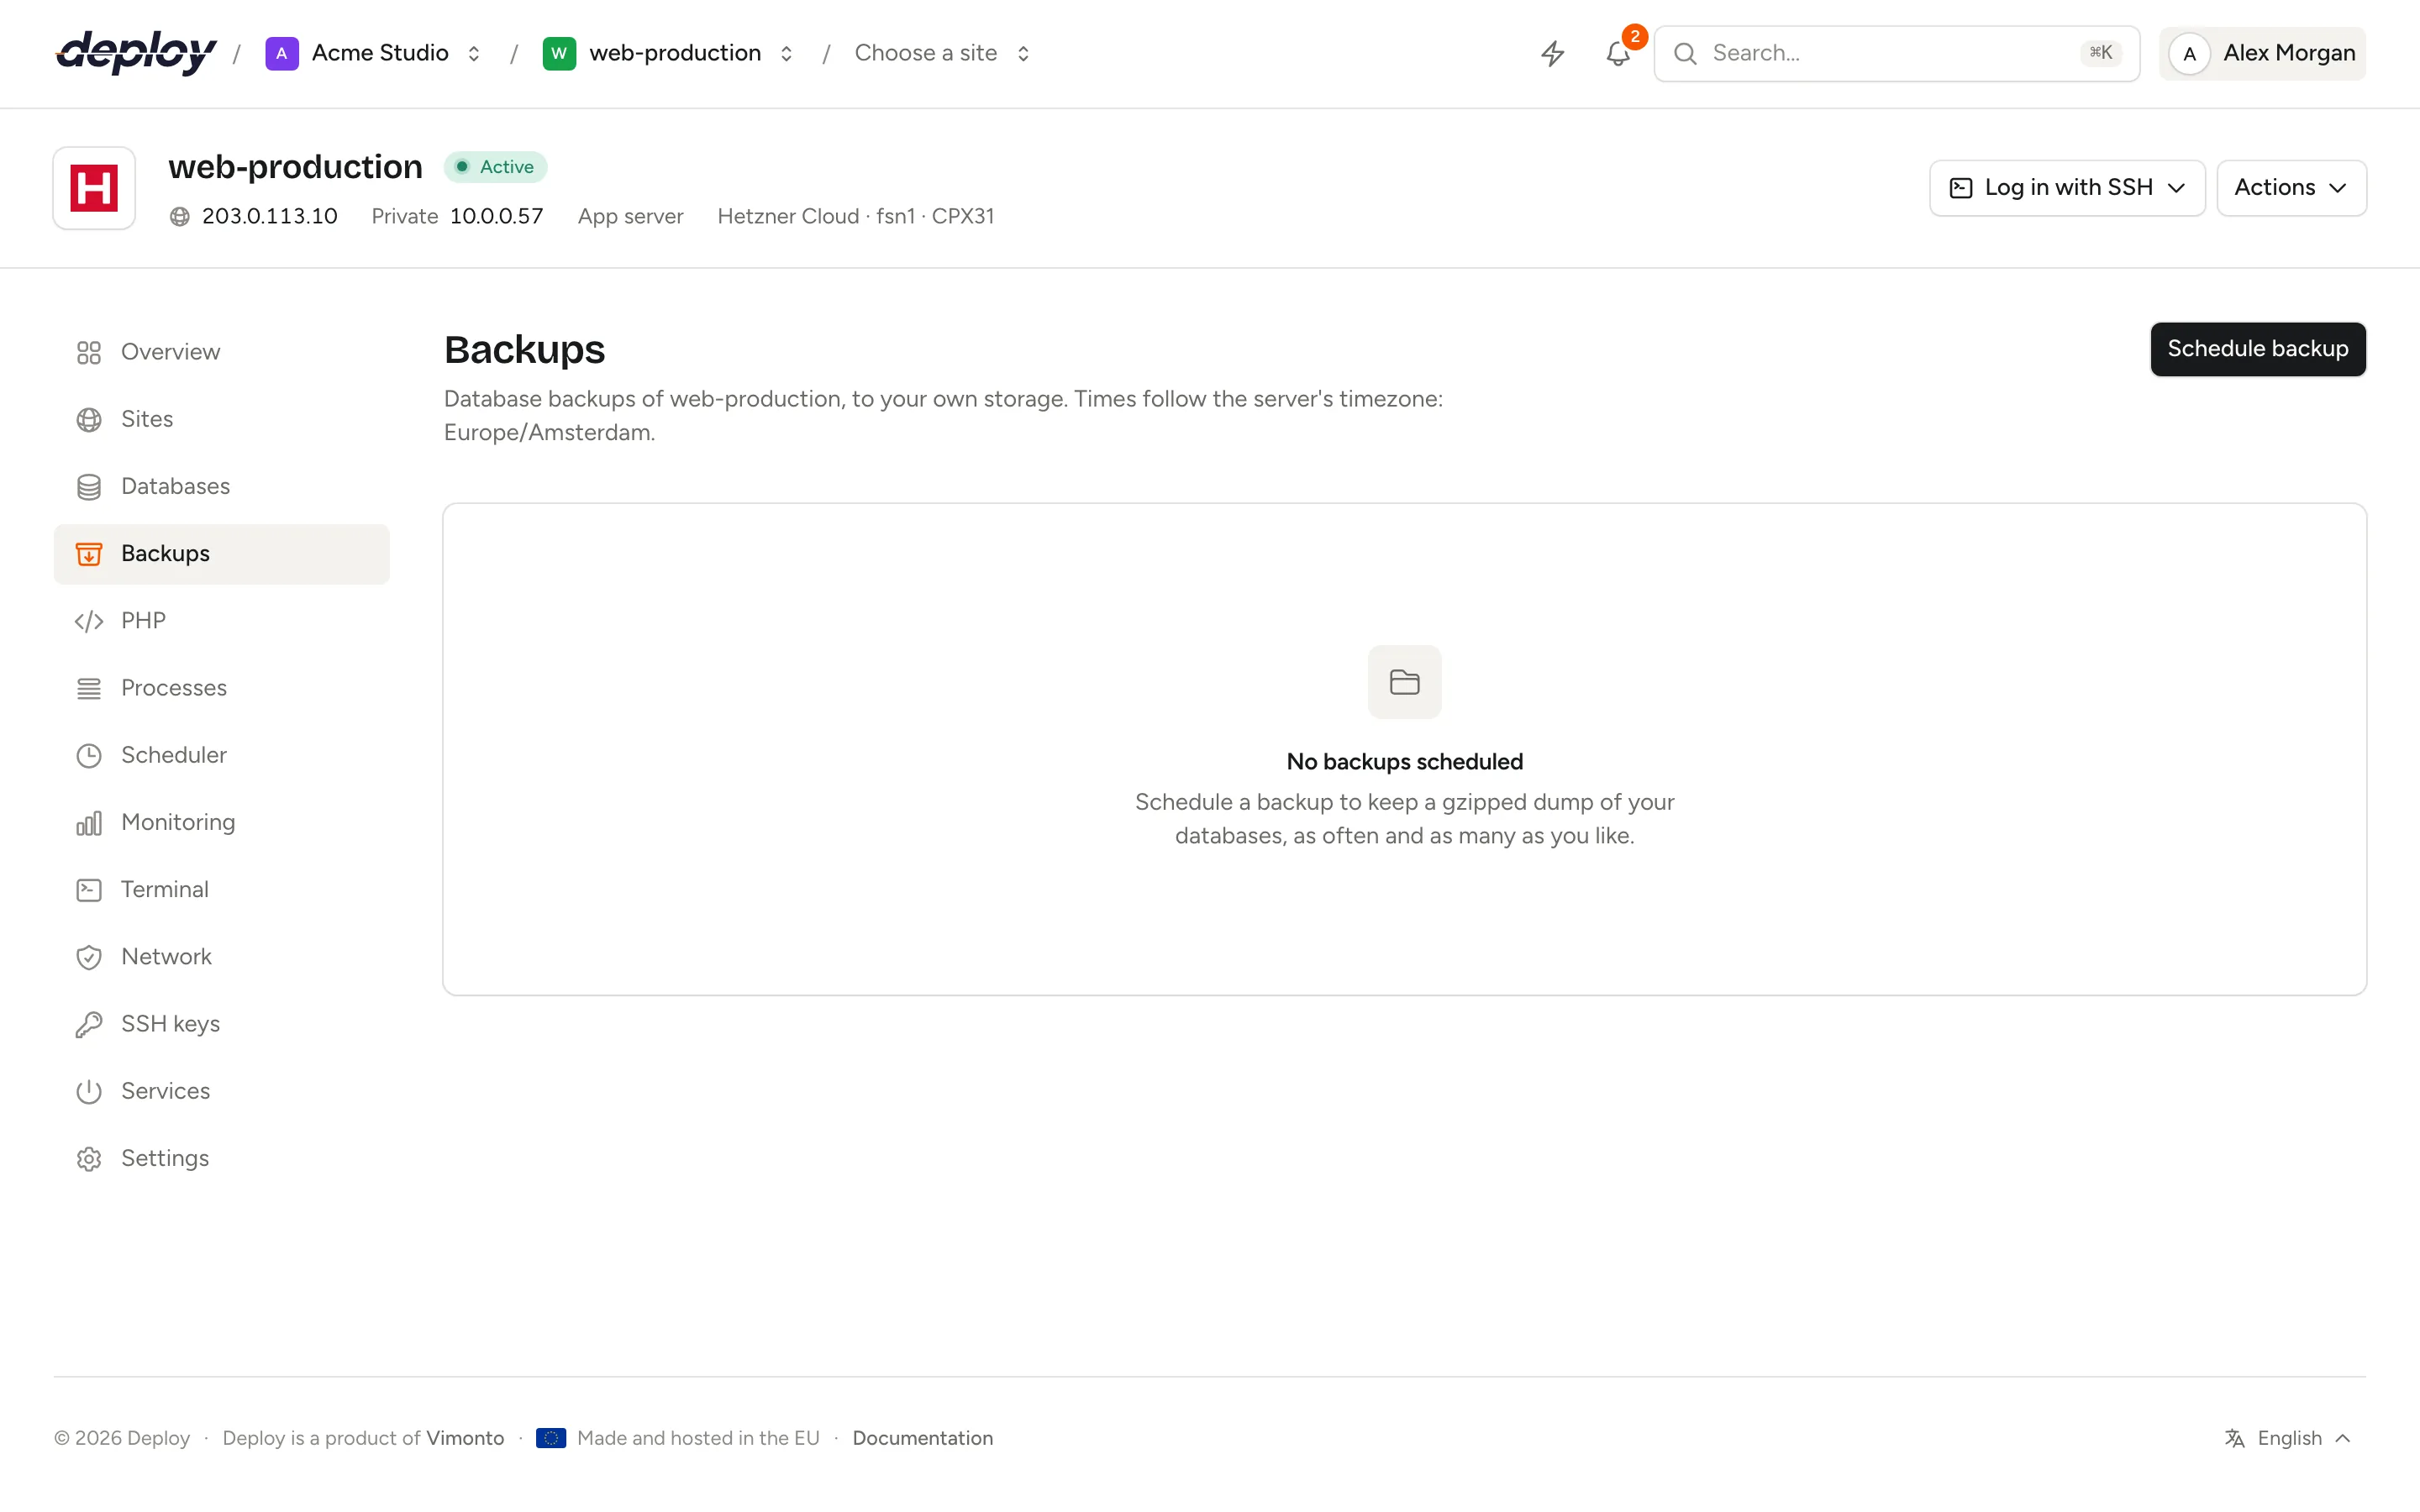This screenshot has width=2420, height=1512.
Task: Open the English language selector
Action: point(2288,1438)
